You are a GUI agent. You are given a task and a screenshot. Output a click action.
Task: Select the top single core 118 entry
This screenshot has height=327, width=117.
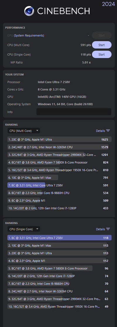pos(60,238)
